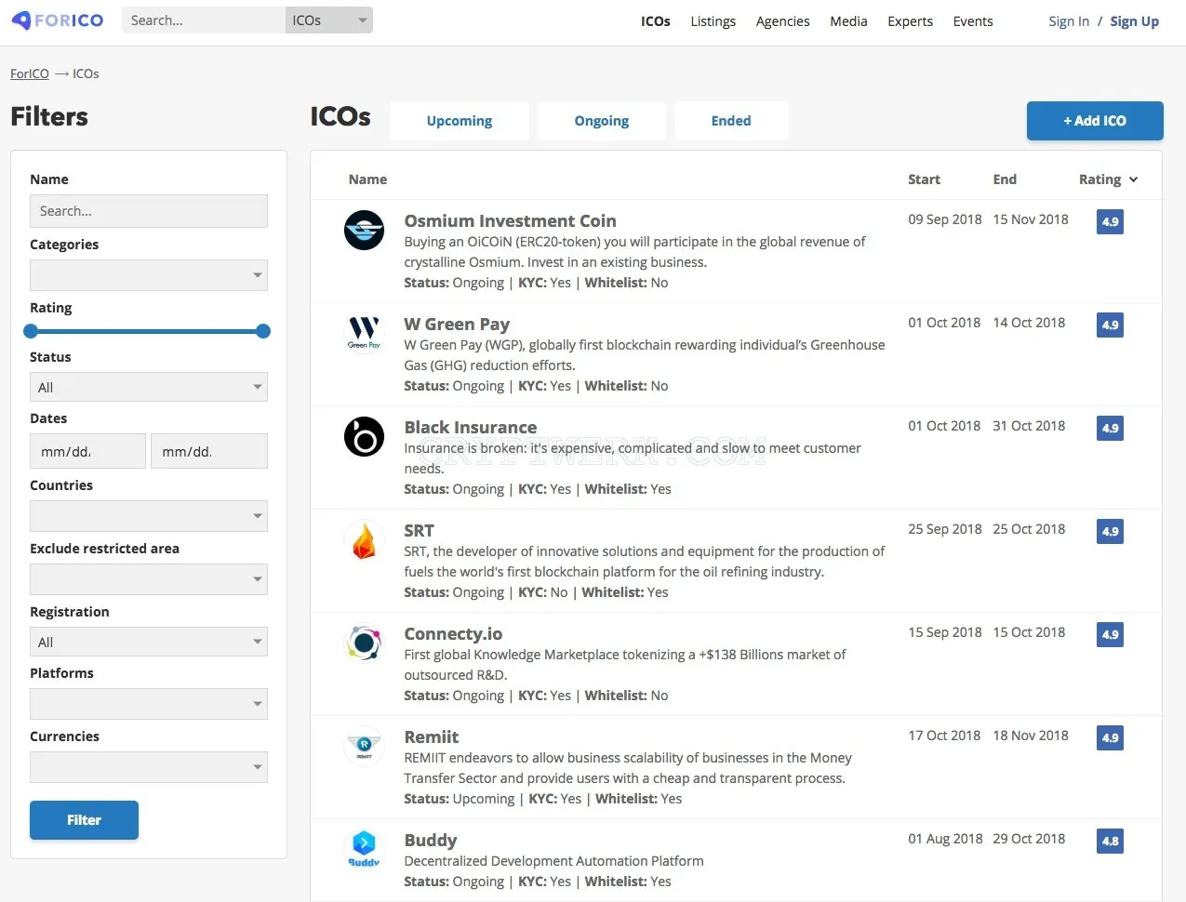Open the Remiit title link

432,736
